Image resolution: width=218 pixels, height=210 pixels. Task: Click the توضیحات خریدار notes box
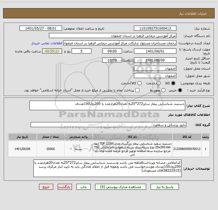107,168
